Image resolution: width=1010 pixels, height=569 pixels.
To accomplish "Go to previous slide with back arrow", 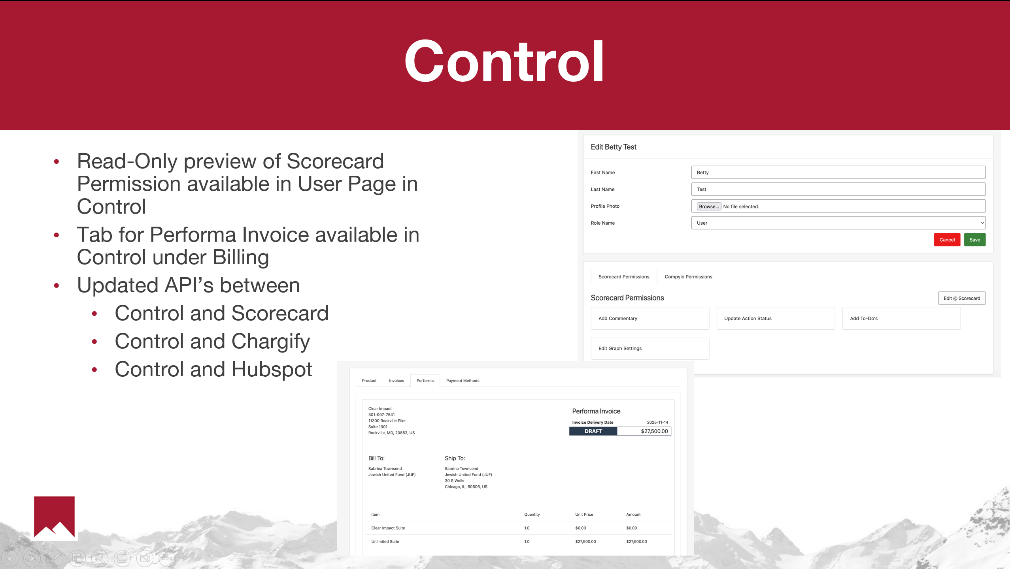I will (x=10, y=558).
